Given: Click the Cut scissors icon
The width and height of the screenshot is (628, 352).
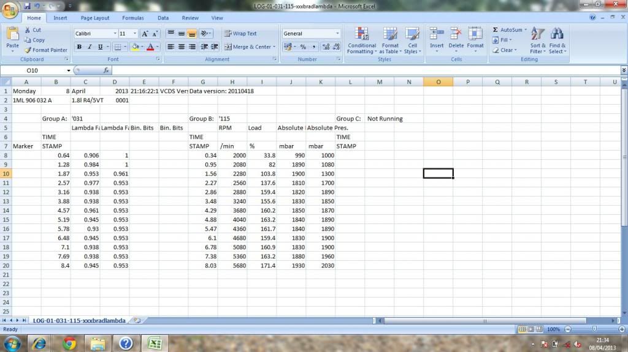Looking at the screenshot, I should pos(28,29).
